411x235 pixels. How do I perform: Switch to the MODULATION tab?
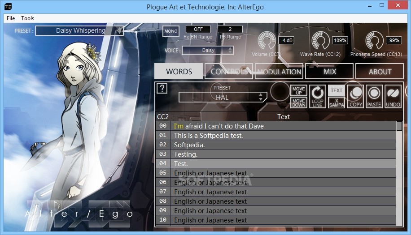point(279,71)
